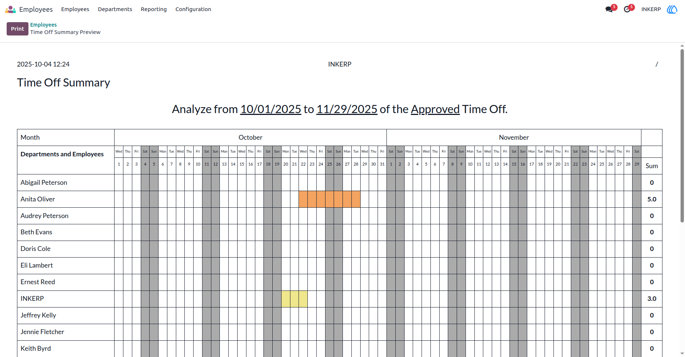Open the Employees menu item
The width and height of the screenshot is (685, 357).
tap(75, 9)
